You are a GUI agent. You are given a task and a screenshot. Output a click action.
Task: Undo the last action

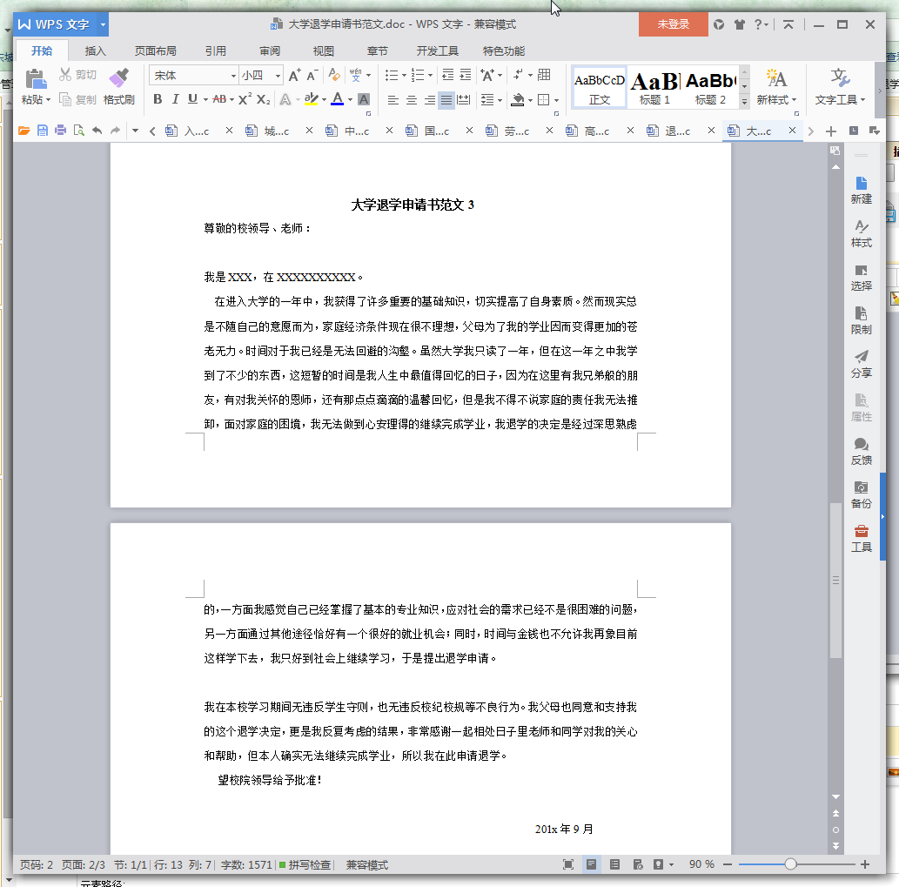click(97, 131)
